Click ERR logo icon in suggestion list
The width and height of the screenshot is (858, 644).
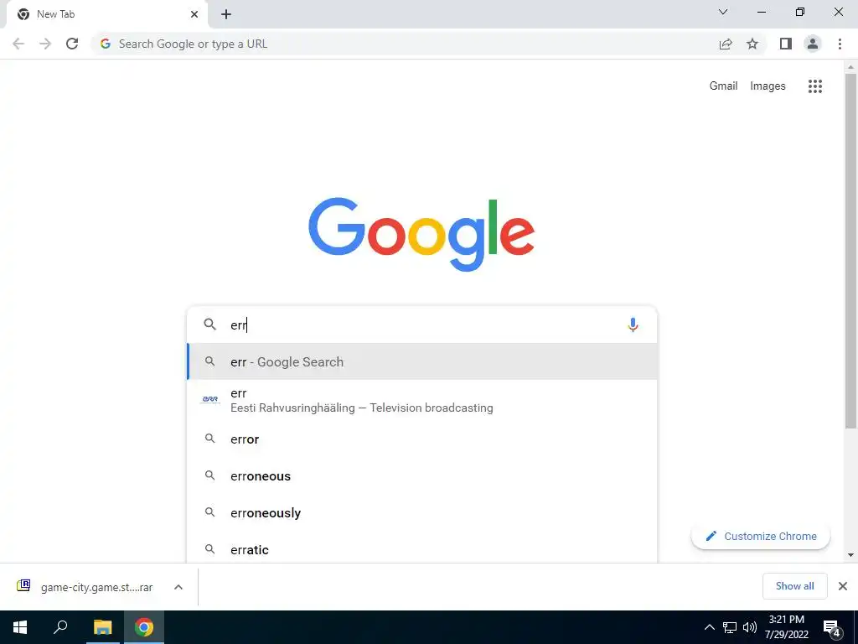(x=210, y=399)
